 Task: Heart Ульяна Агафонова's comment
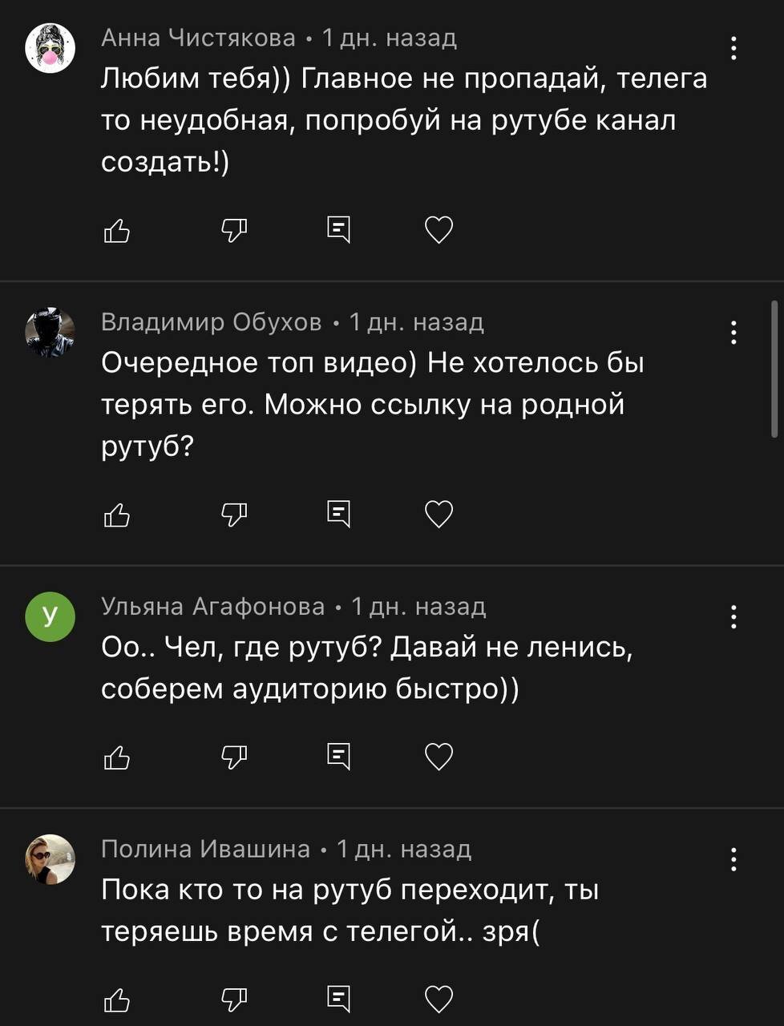coord(438,757)
